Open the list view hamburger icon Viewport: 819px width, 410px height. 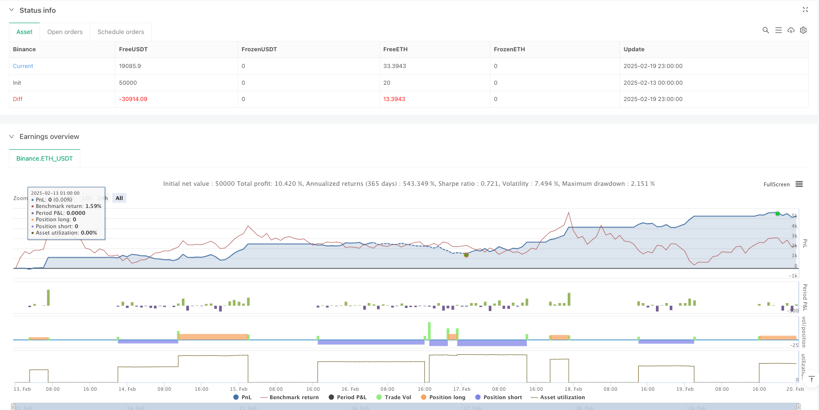pos(778,30)
